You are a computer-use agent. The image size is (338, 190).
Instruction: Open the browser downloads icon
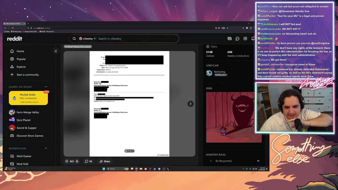(x=243, y=28)
